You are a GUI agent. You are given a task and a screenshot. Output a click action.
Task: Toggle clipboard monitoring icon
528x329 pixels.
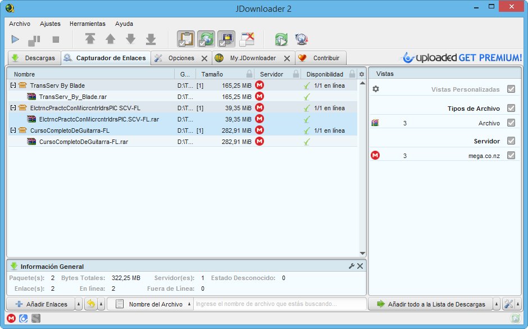(x=186, y=39)
